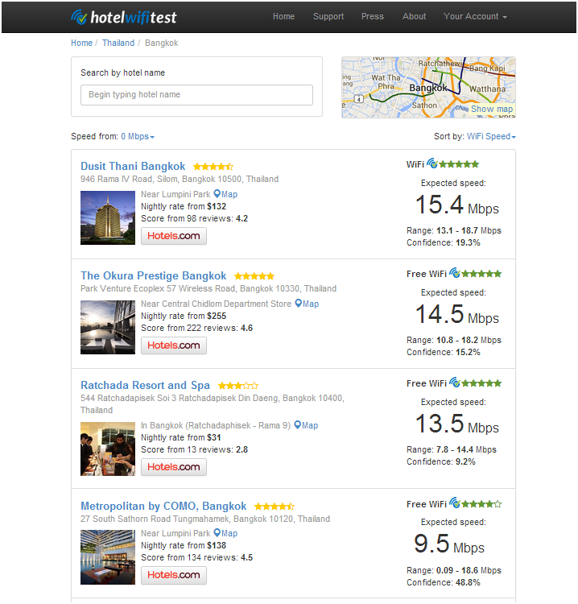
Task: Click the hotel name search field
Action: coord(196,95)
